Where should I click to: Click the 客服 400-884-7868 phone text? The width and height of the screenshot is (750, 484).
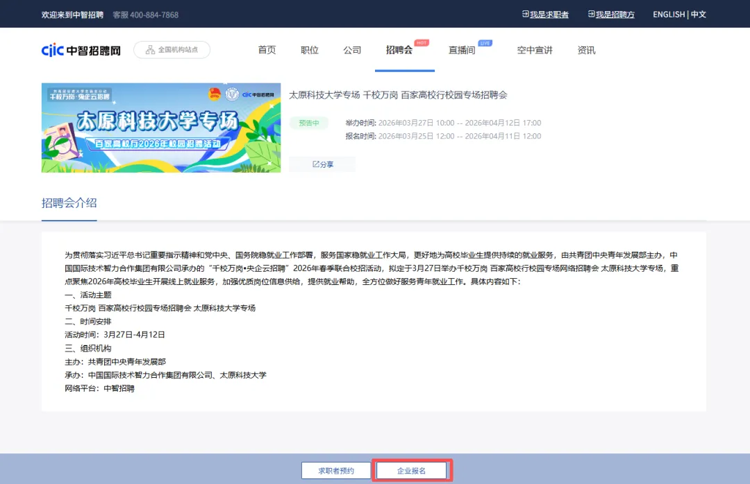point(145,15)
